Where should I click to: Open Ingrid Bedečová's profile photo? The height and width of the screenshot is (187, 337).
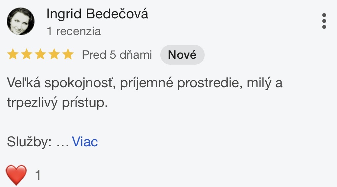[x=20, y=21]
